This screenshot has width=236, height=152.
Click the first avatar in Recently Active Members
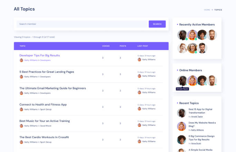coord(182,35)
